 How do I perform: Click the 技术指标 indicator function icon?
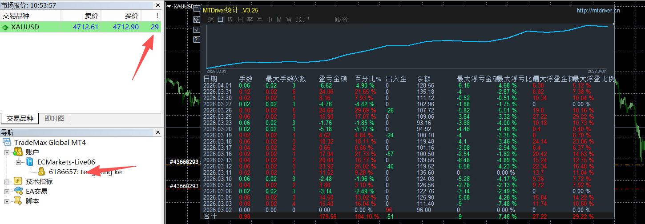tap(18, 181)
